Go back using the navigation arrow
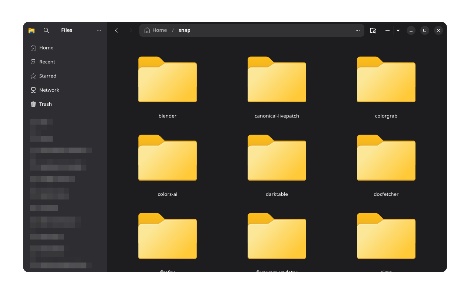The width and height of the screenshot is (470, 297). [x=116, y=30]
